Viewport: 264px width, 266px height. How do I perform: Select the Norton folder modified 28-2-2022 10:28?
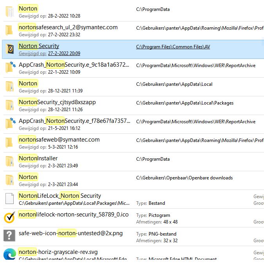click(x=28, y=9)
